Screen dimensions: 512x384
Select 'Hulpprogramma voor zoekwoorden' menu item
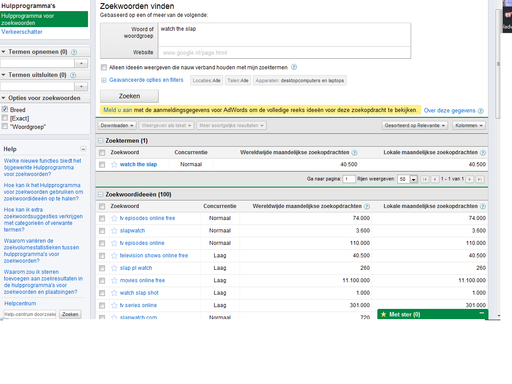coord(44,19)
